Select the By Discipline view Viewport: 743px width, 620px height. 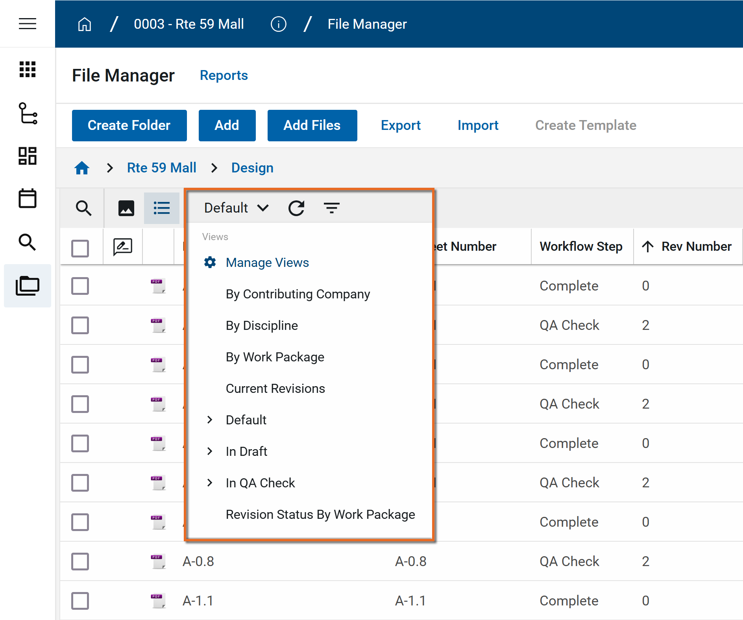(262, 326)
